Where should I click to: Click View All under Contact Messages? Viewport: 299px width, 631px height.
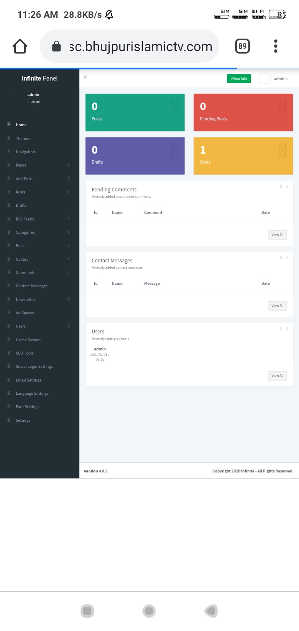pos(277,306)
